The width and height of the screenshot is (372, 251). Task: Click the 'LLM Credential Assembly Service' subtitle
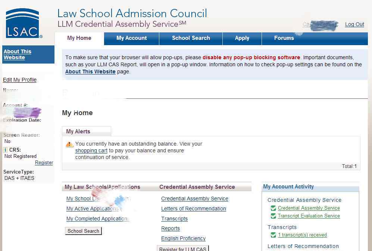pyautogui.click(x=122, y=24)
